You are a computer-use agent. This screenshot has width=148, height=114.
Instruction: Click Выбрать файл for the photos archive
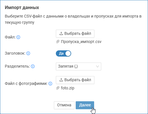[75, 80]
